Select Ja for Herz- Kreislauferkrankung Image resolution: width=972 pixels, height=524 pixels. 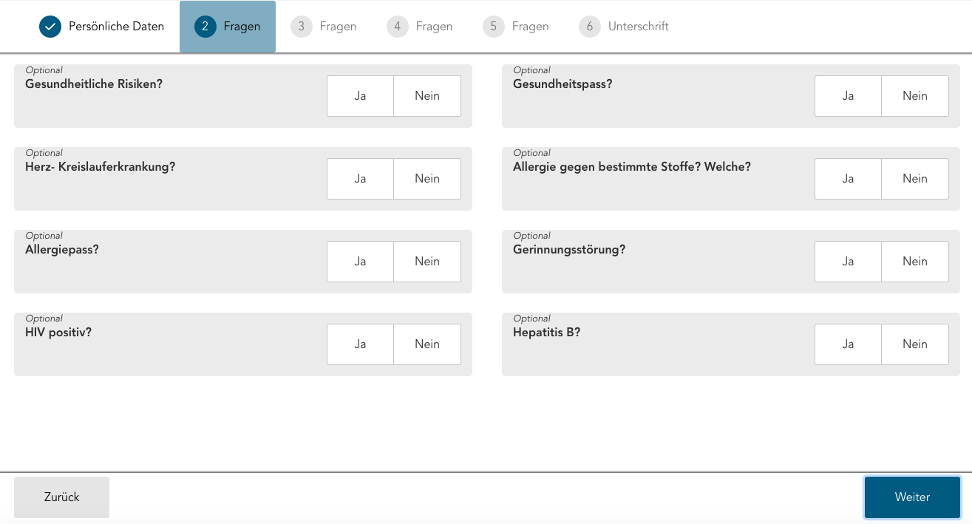(x=361, y=179)
